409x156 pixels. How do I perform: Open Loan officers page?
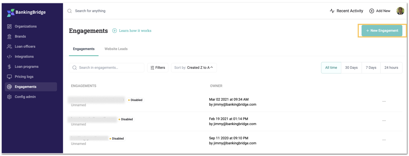[25, 47]
